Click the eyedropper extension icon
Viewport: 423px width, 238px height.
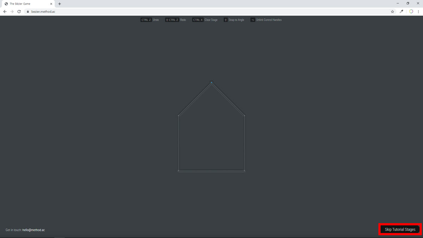pos(401,12)
